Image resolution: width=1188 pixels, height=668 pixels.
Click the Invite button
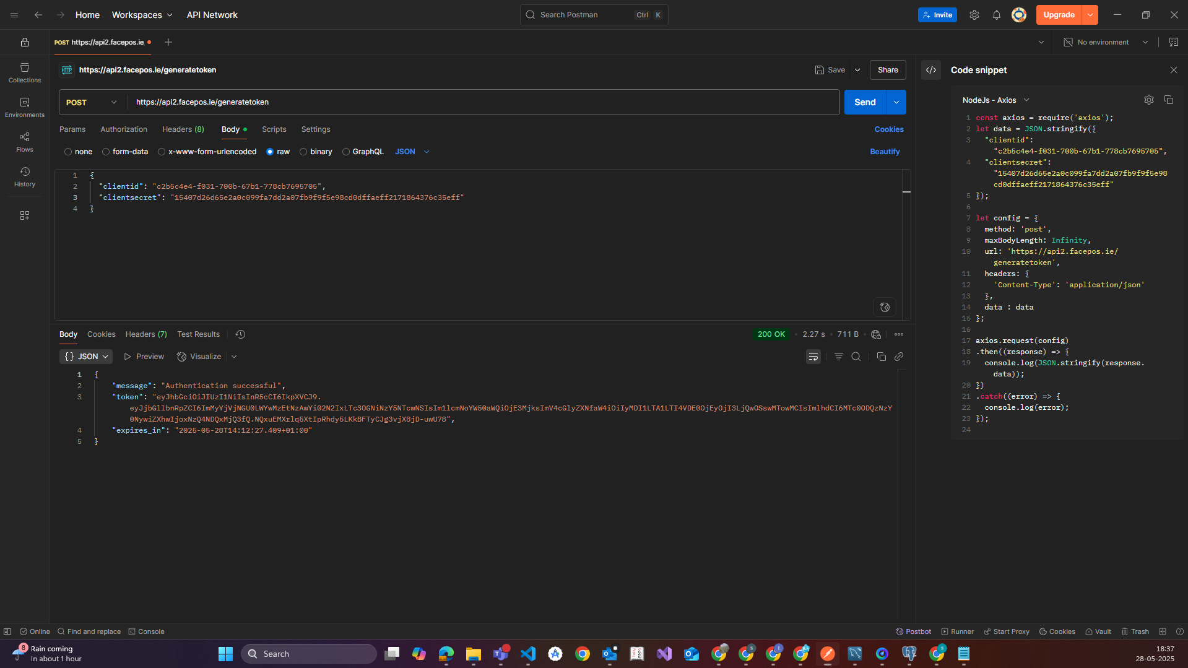937,15
